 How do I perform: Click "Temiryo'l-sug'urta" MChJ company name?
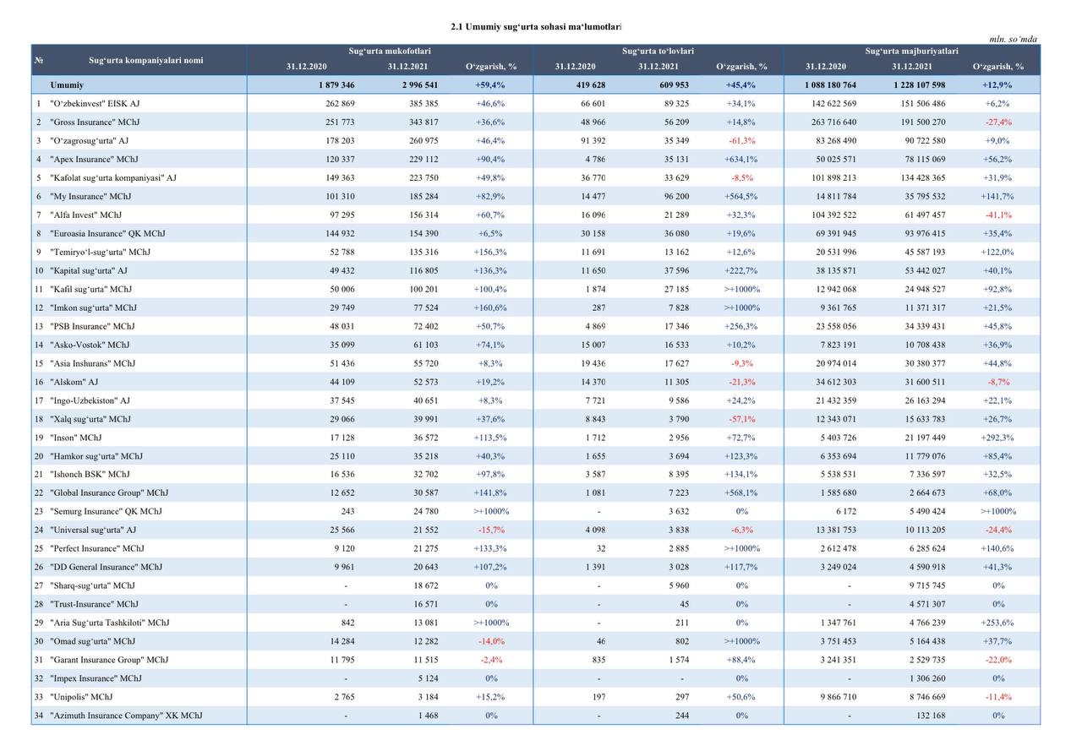click(100, 253)
